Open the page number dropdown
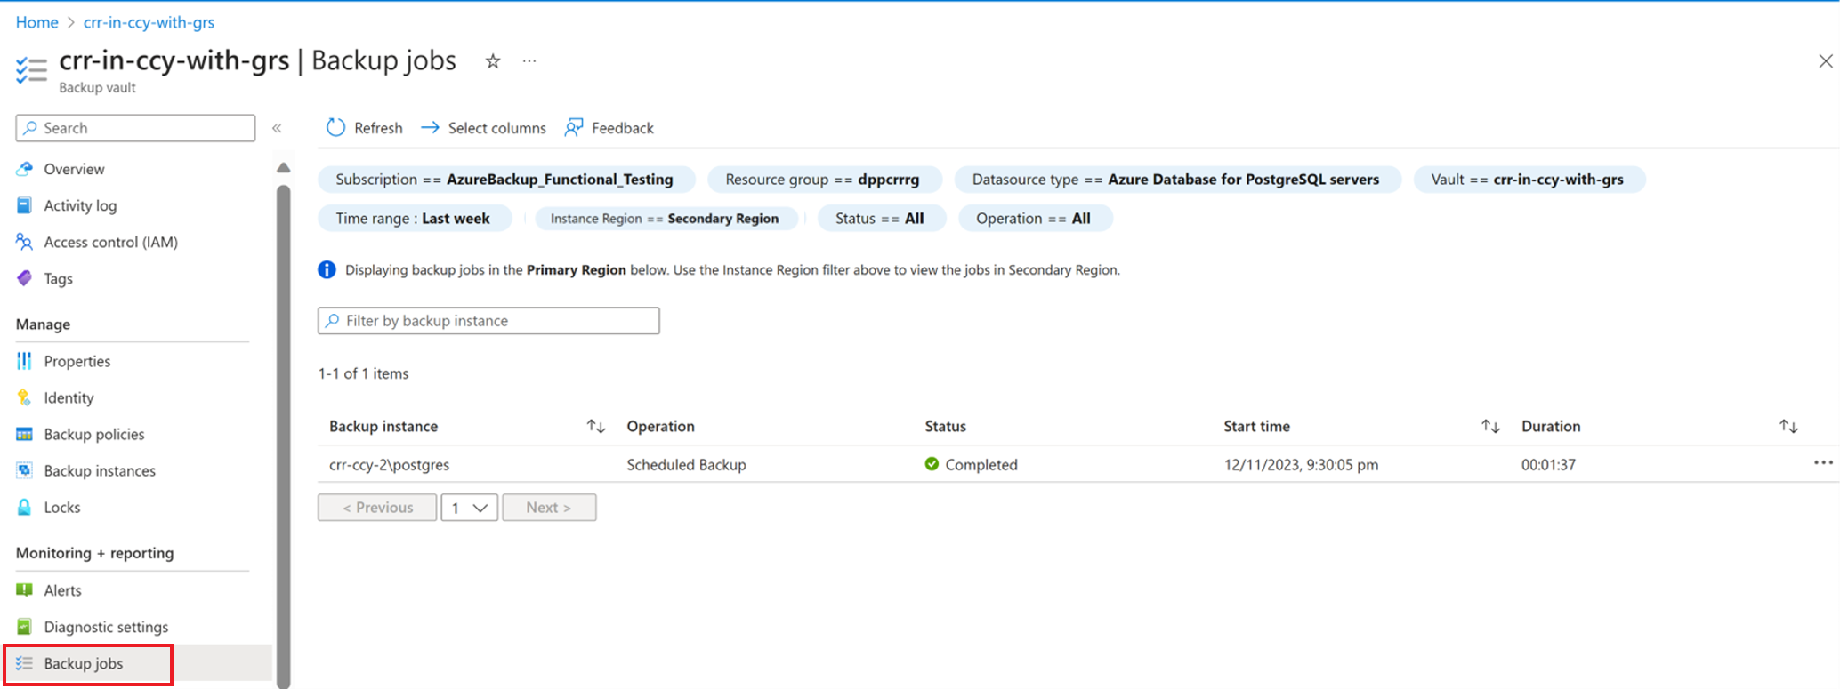This screenshot has height=689, width=1840. pos(469,508)
